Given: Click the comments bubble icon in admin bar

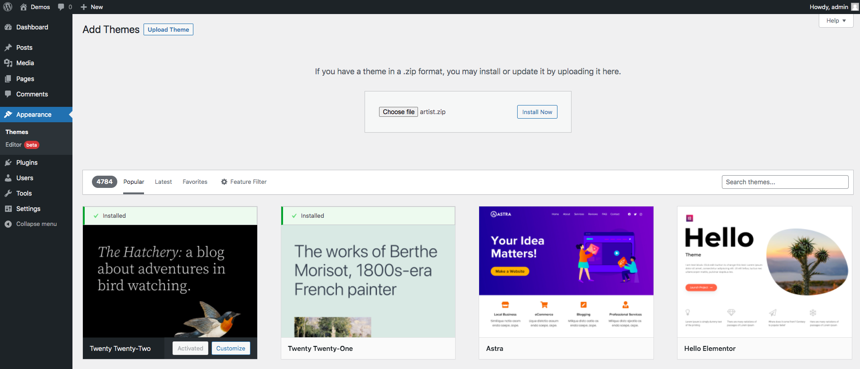Looking at the screenshot, I should [x=61, y=7].
